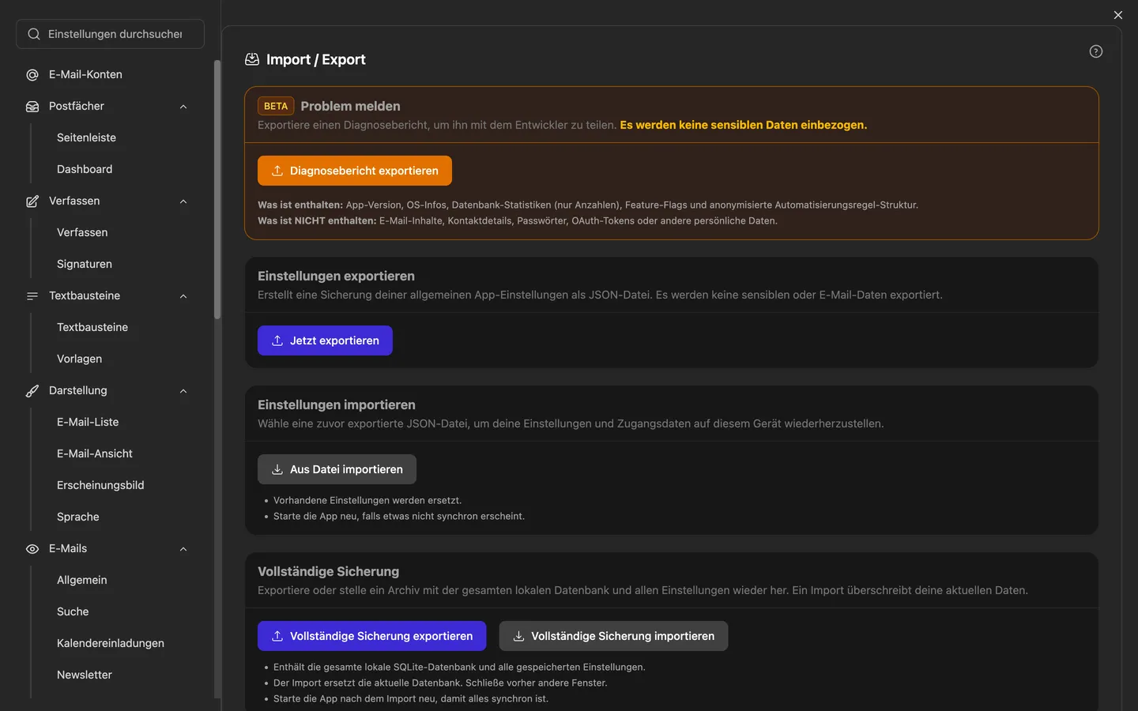The height and width of the screenshot is (711, 1138).
Task: Go to the Newsletter settings page
Action: [x=85, y=675]
